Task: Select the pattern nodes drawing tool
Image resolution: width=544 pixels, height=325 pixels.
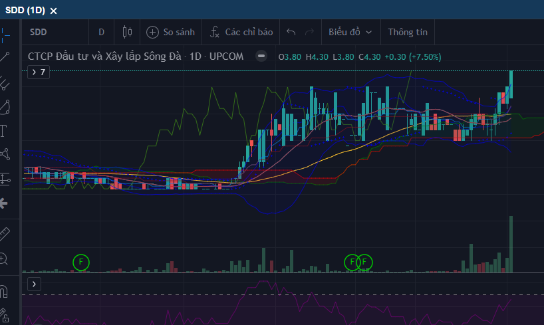Action: [x=5, y=155]
